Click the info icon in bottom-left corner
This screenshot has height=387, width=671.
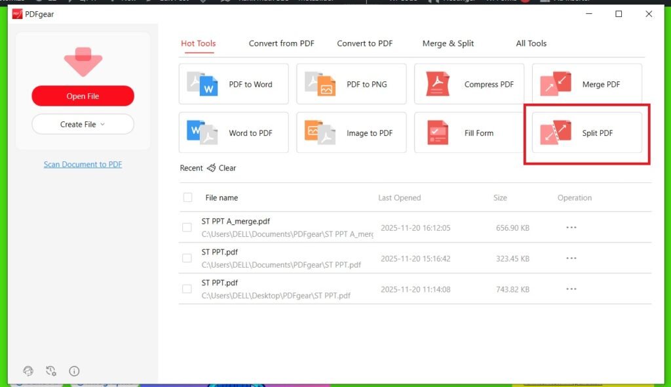pyautogui.click(x=74, y=371)
